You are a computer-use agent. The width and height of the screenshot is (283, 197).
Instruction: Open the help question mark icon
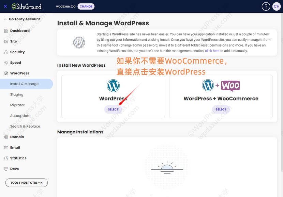click(266, 6)
